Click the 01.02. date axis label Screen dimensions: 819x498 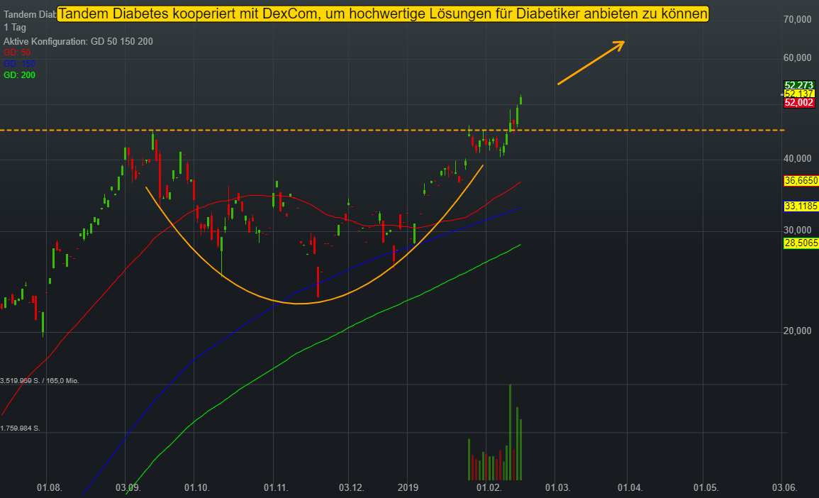pos(489,488)
